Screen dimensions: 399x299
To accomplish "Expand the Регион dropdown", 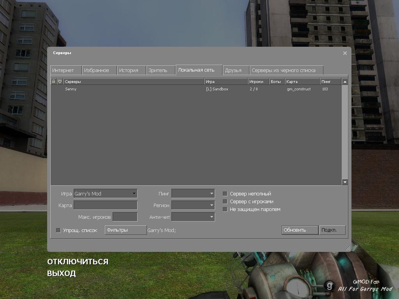I will (193, 205).
